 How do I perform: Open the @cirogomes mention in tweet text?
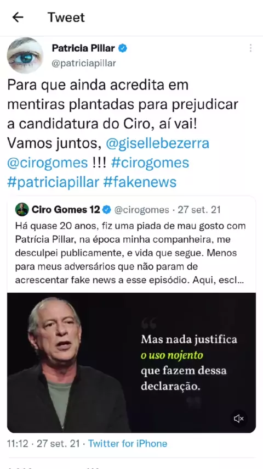48,163
